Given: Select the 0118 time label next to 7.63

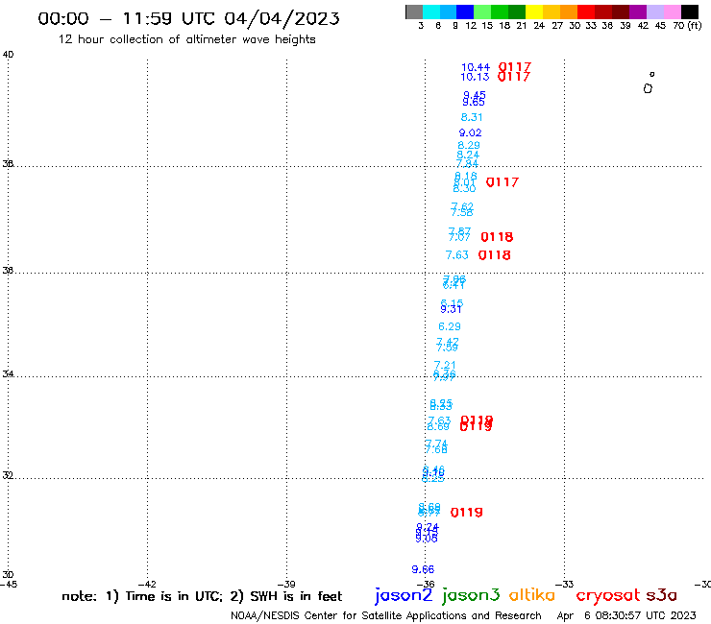Looking at the screenshot, I should [494, 255].
